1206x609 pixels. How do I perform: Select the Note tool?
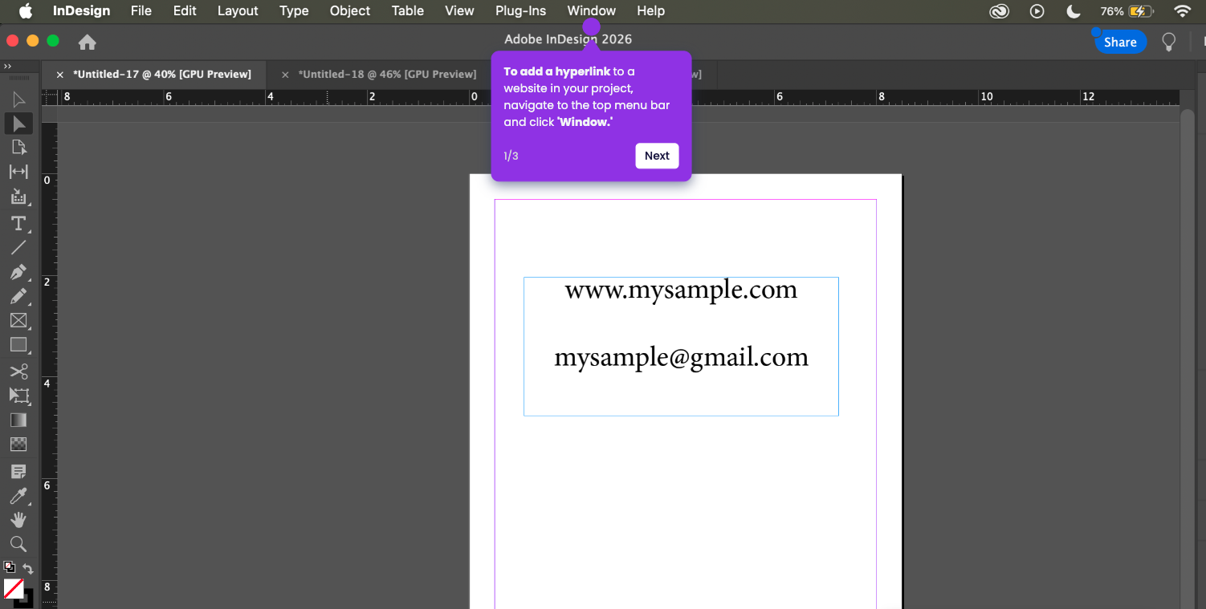click(x=18, y=470)
